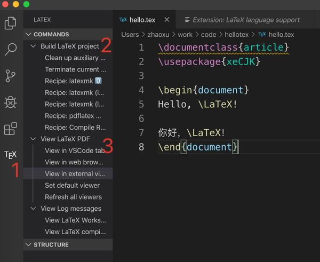The image size is (320, 262).
Task: Collapse the Build LaTeX project group
Action: (34, 46)
